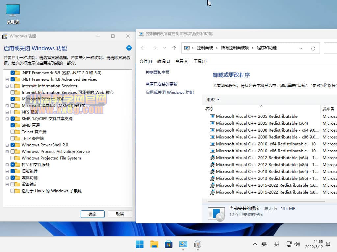Refresh the 程序和功能 page
337x252 pixels.
[313, 48]
